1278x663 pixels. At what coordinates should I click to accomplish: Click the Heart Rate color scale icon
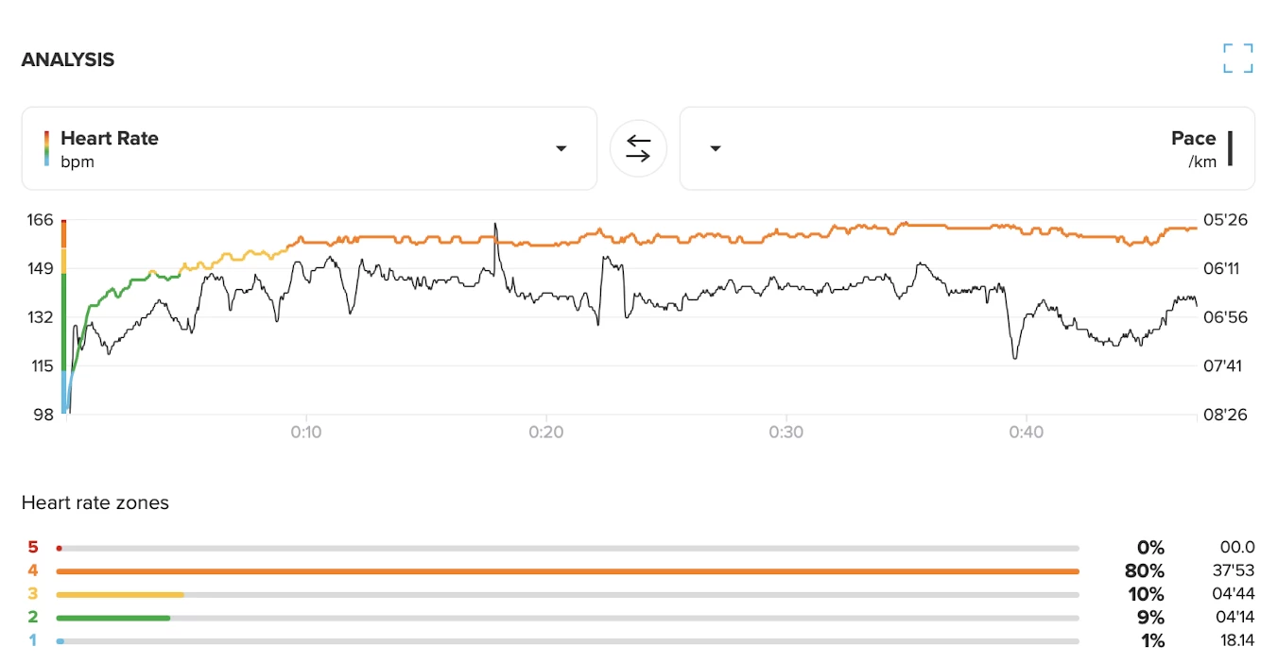[x=46, y=148]
